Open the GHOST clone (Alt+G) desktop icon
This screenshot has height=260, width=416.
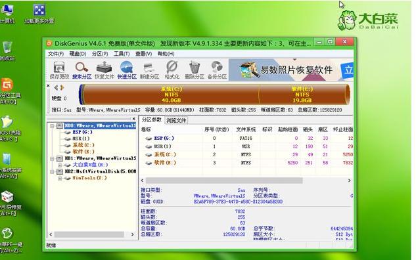[x=9, y=128]
